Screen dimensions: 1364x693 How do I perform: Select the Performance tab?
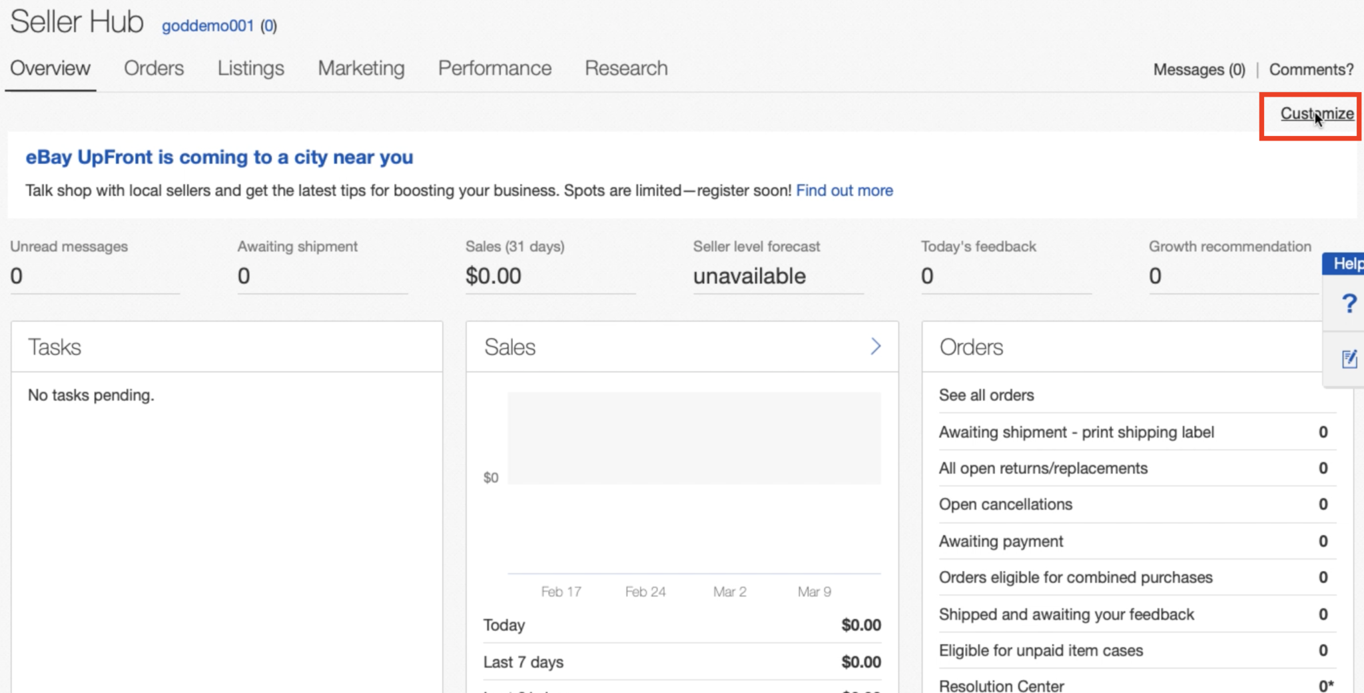click(x=494, y=69)
